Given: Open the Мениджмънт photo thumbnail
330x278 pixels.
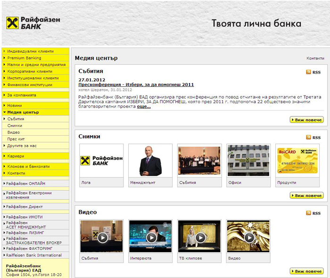Looking at the screenshot, I should [x=150, y=161].
